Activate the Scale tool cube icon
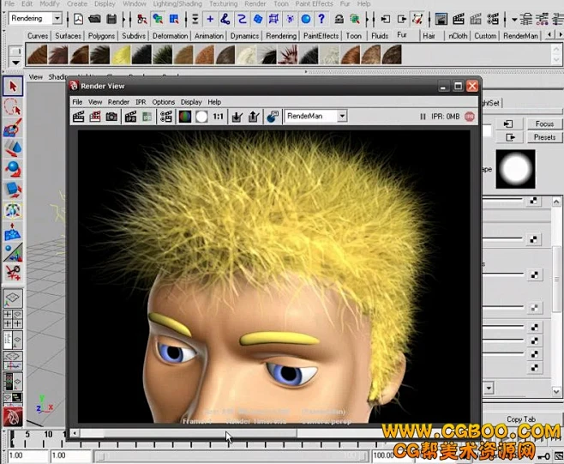Screen dimensions: 564x464 pyautogui.click(x=13, y=190)
